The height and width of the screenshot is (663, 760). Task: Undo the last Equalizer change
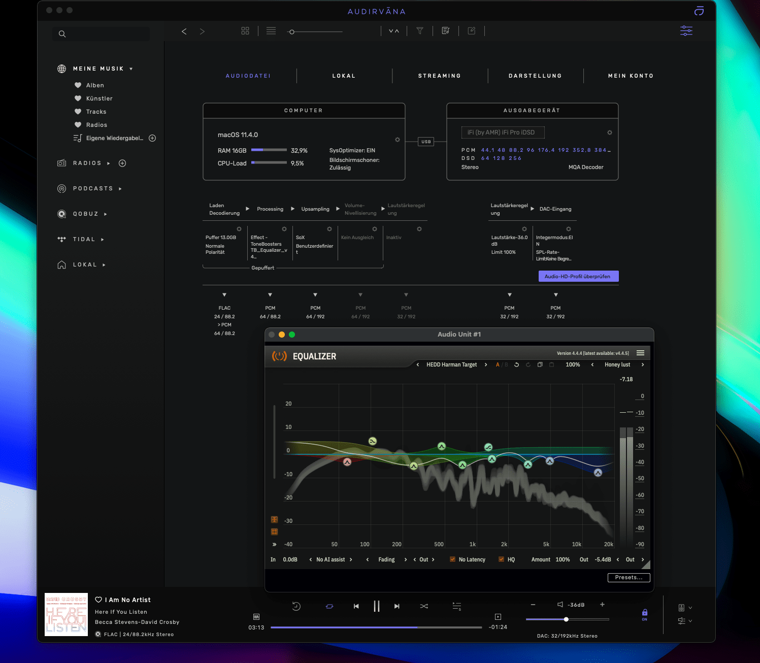(x=516, y=364)
